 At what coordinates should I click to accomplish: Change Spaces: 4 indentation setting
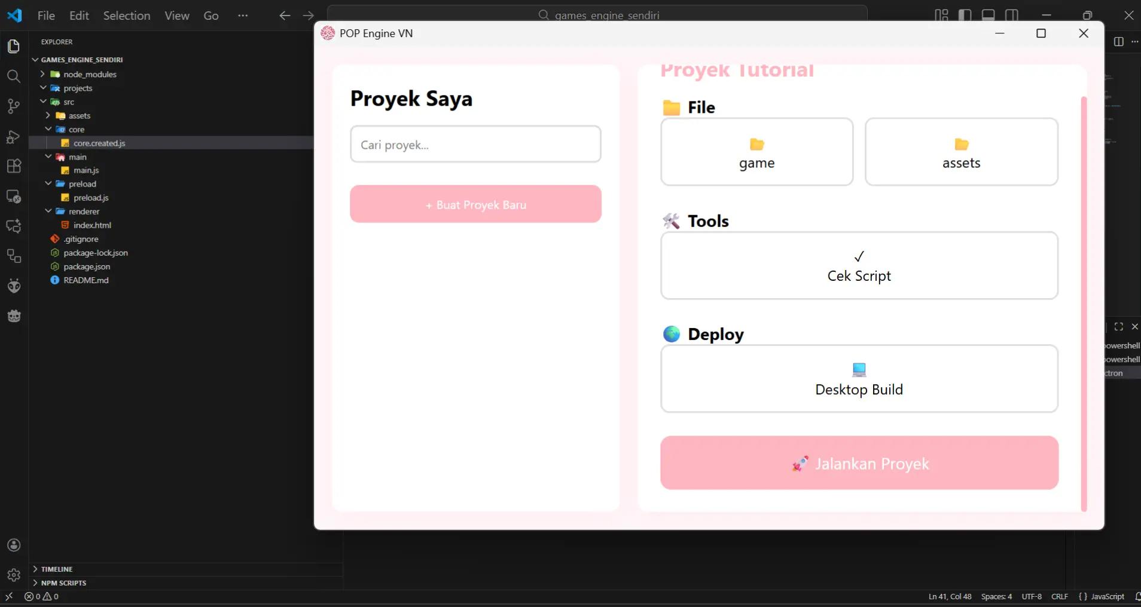point(996,596)
